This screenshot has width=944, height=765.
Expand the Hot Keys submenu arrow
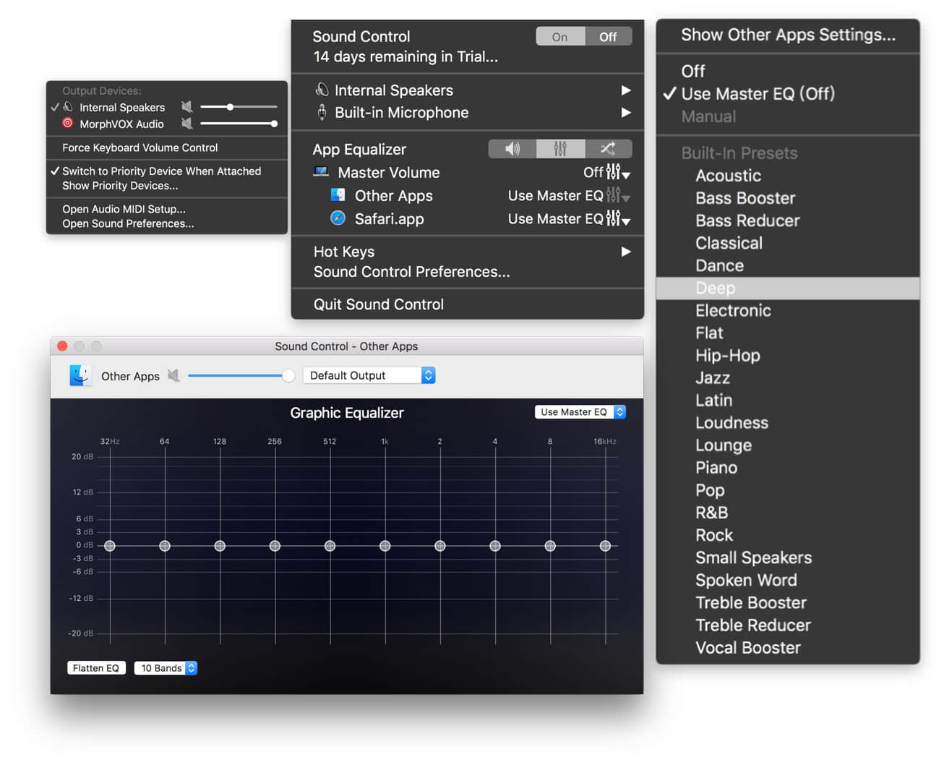(626, 252)
